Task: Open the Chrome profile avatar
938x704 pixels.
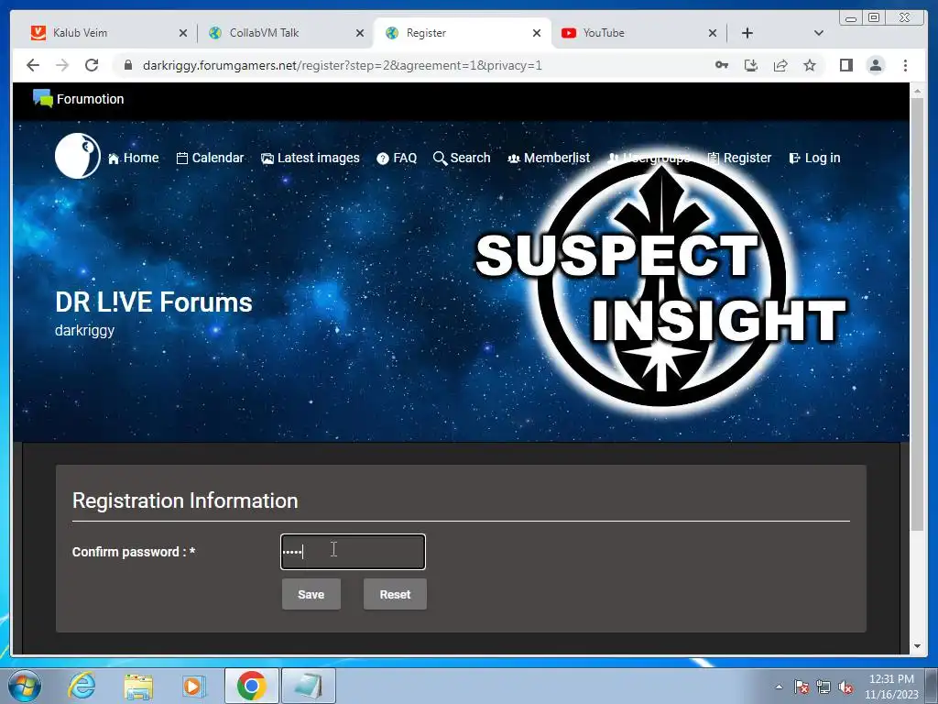Action: click(876, 65)
